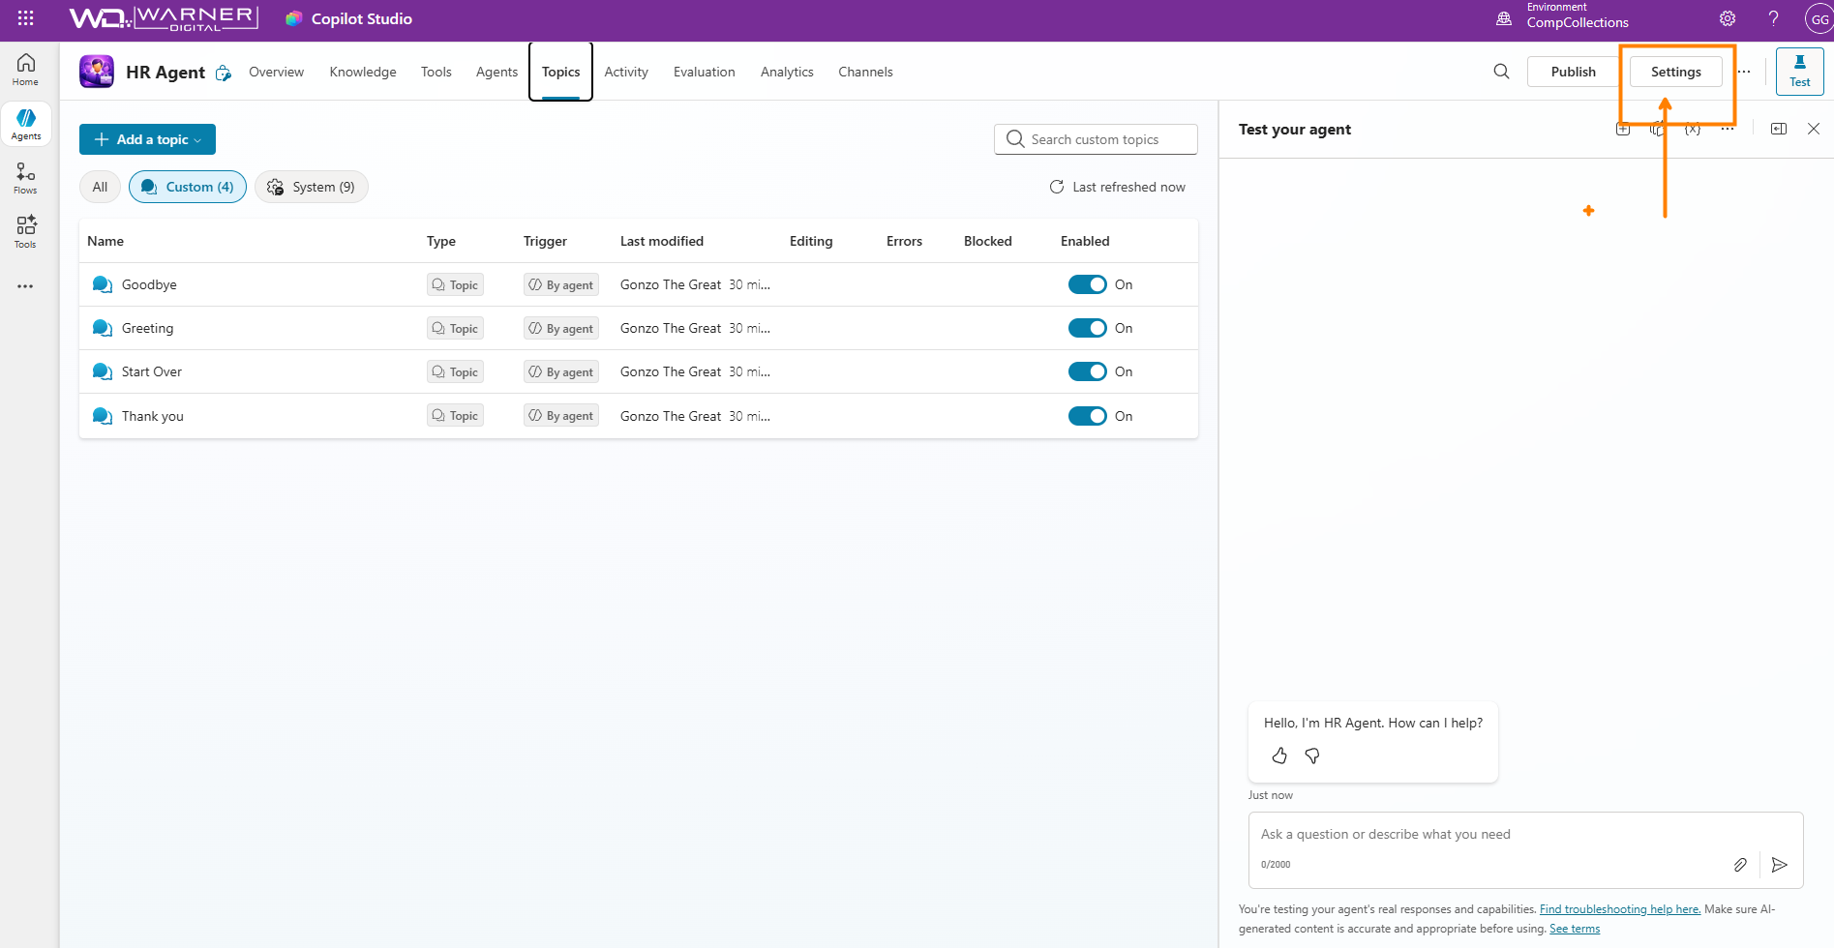This screenshot has height=948, width=1834.
Task: Open the app launcher waffle icon
Action: pyautogui.click(x=26, y=18)
